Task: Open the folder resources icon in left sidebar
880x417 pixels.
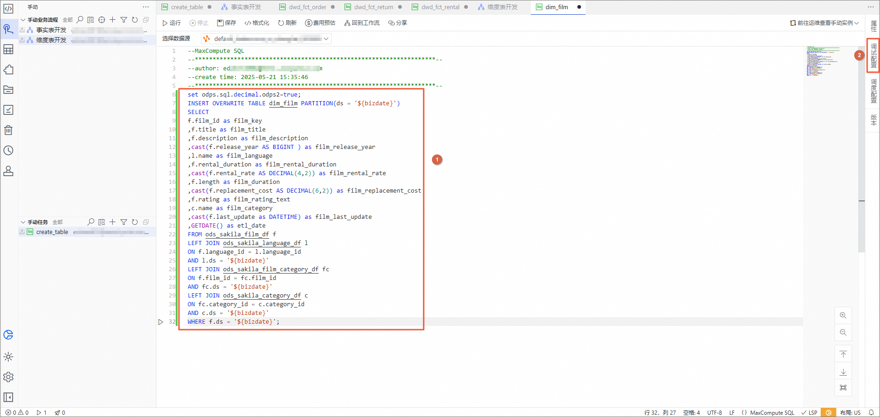Action: (8, 90)
